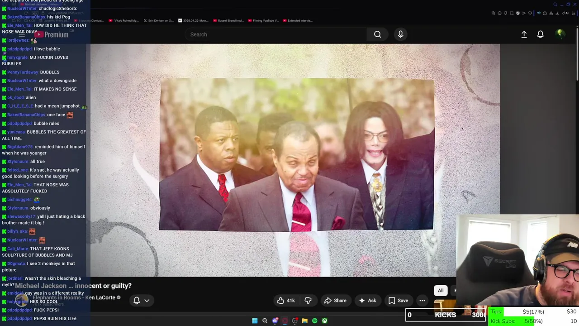Click the browser profile person icon
This screenshot has width=579, height=326.
click(551, 13)
